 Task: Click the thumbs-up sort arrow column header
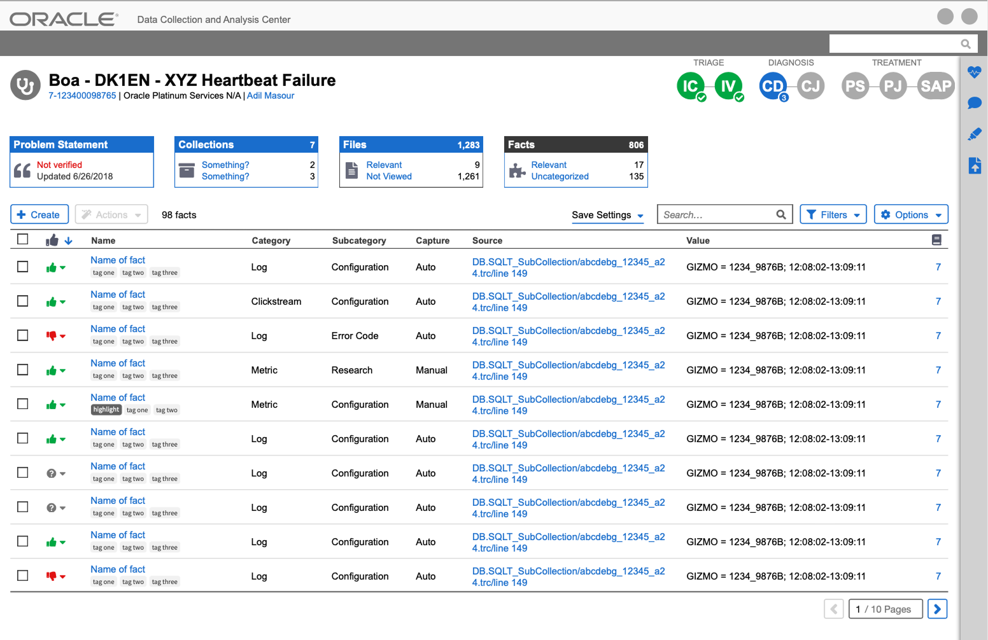[x=60, y=240]
